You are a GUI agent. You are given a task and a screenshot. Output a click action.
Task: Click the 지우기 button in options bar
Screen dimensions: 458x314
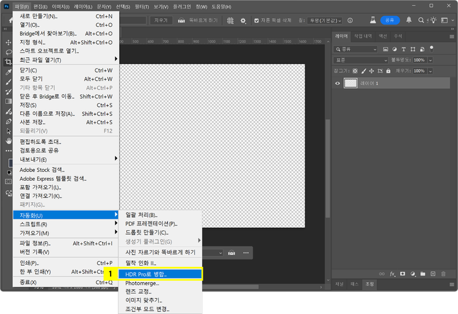coord(161,20)
